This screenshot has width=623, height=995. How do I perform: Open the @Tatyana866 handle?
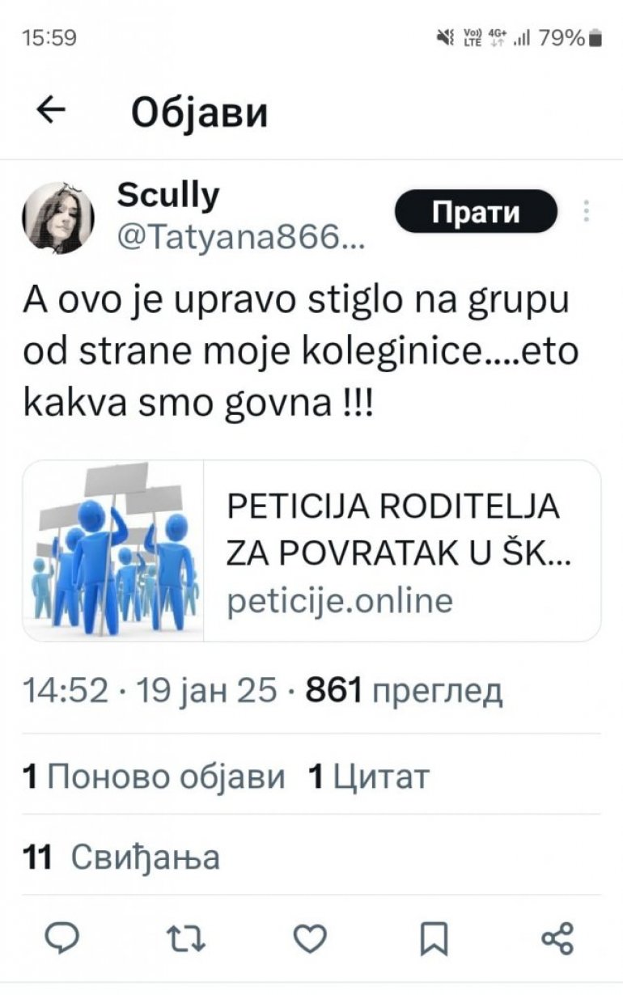(234, 235)
